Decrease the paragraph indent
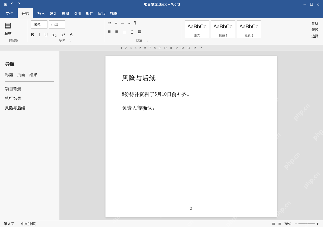323x227 pixels. [122, 23]
